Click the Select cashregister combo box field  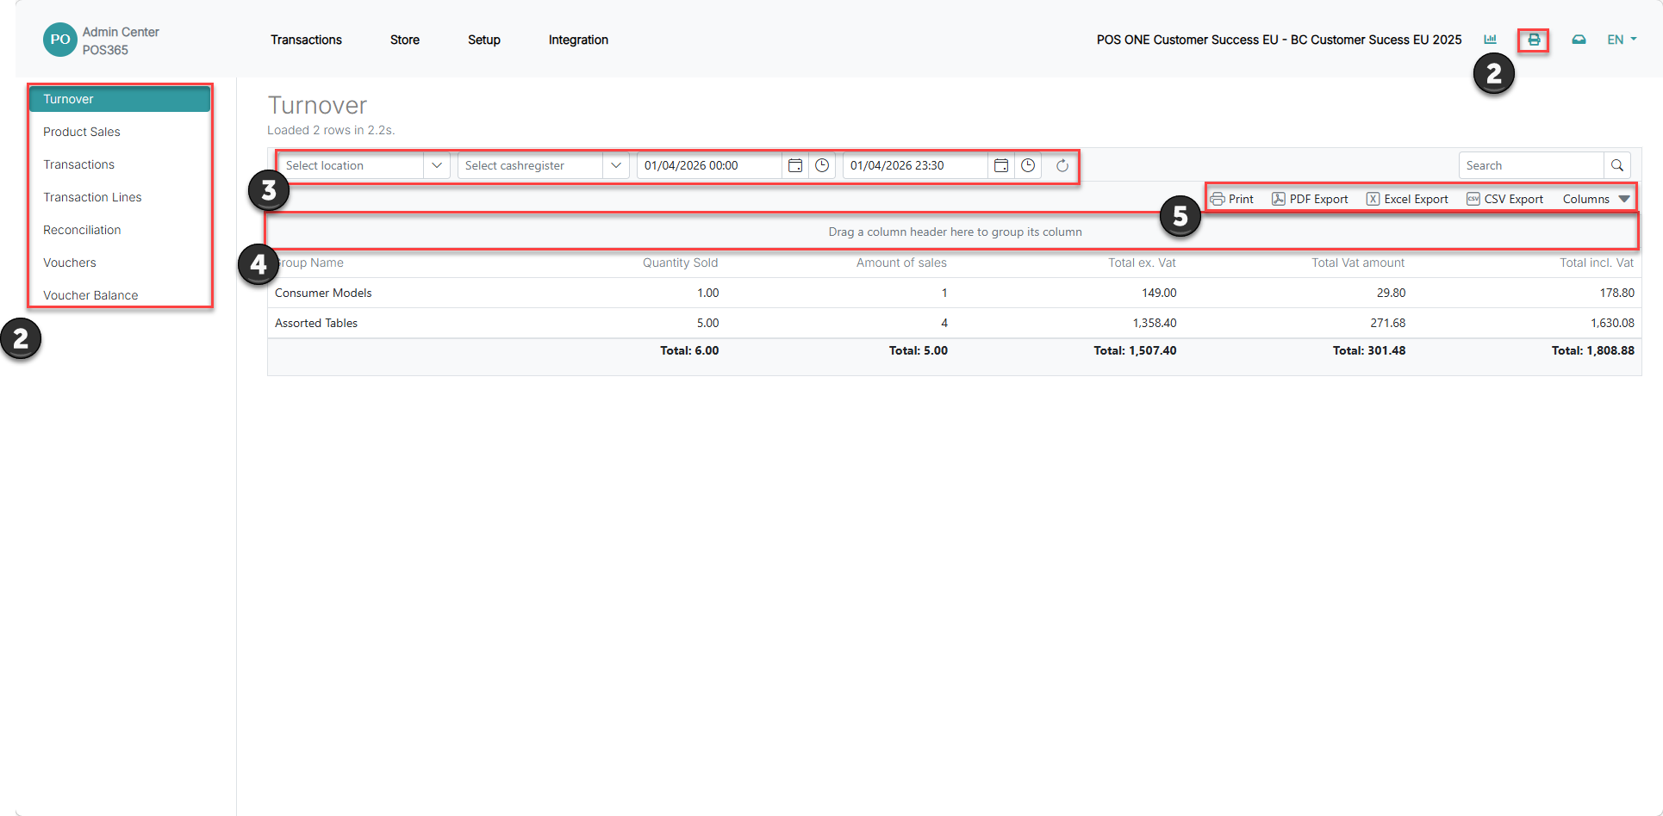[531, 165]
